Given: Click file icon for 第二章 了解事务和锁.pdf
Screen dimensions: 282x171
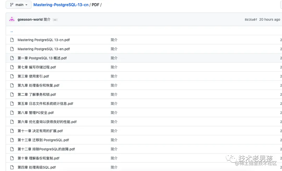Looking at the screenshot, I should click(12, 94).
